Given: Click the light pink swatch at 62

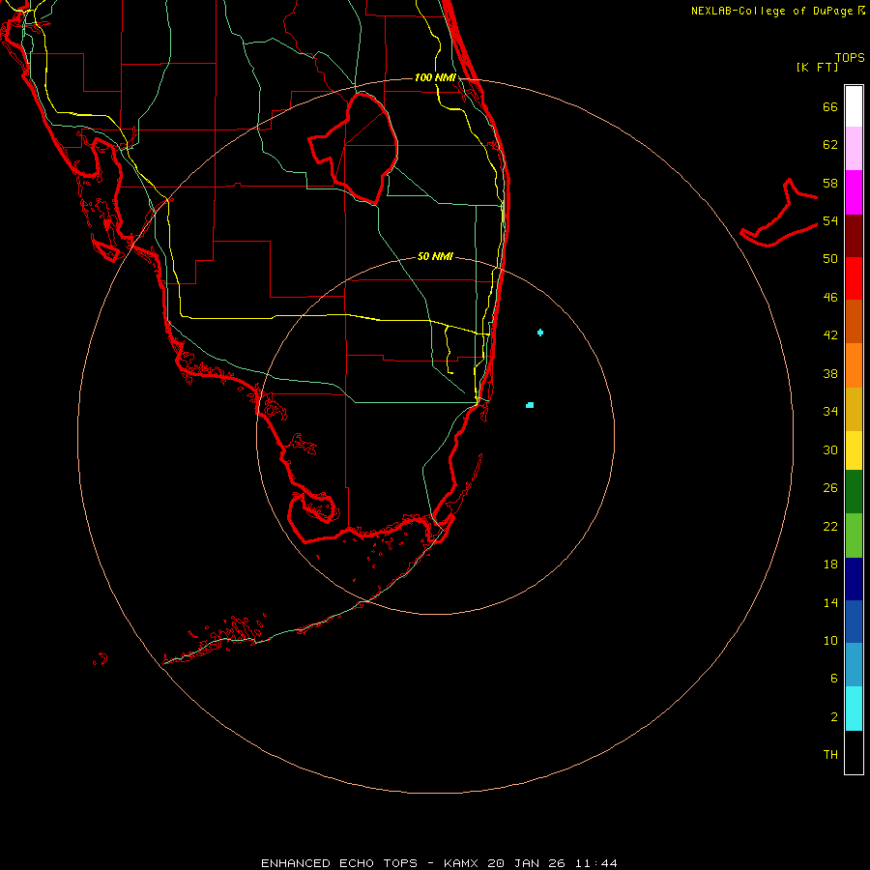Looking at the screenshot, I should (x=854, y=148).
